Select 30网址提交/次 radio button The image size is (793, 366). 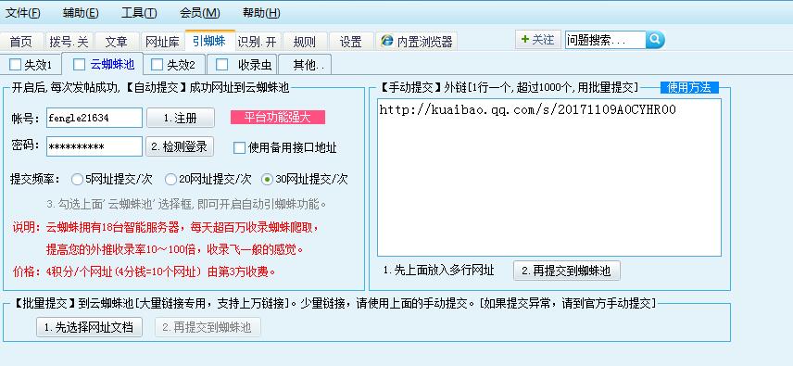click(x=267, y=179)
